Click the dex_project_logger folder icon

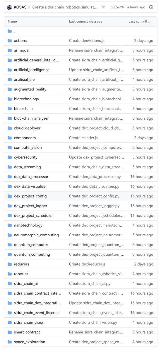pos(10,206)
